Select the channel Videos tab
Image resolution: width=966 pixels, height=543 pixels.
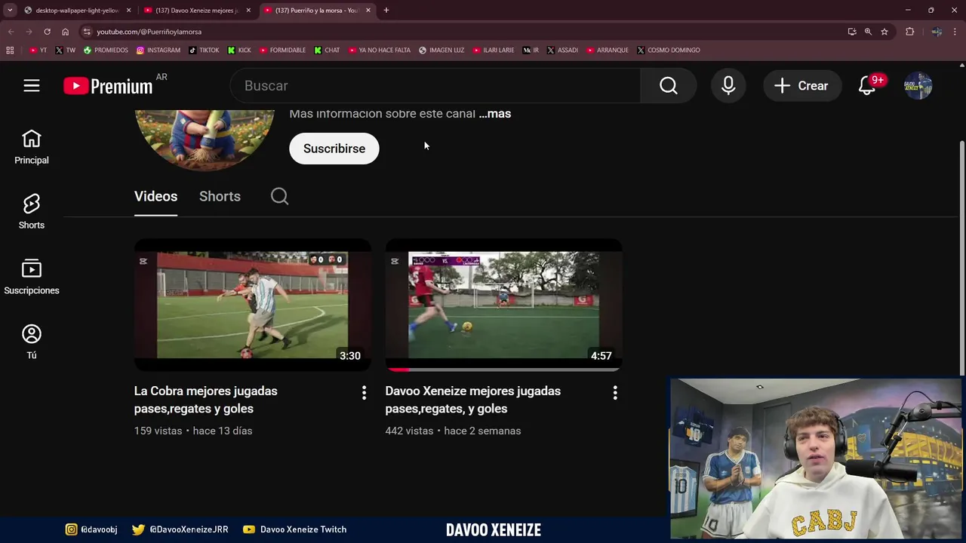(x=155, y=196)
